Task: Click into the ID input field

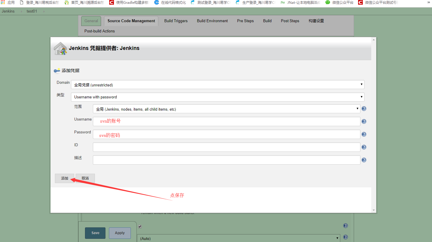Action: [226, 147]
